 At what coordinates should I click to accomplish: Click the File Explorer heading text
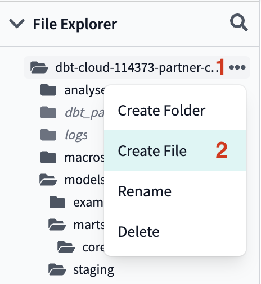(x=75, y=24)
